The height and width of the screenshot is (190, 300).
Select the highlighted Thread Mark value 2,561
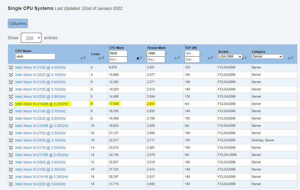[151, 104]
